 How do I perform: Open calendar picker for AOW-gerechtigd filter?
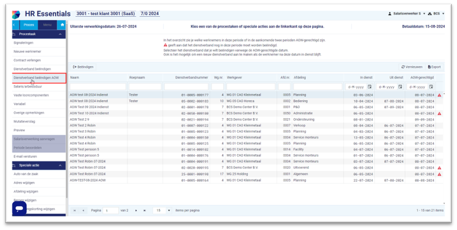(x=431, y=87)
